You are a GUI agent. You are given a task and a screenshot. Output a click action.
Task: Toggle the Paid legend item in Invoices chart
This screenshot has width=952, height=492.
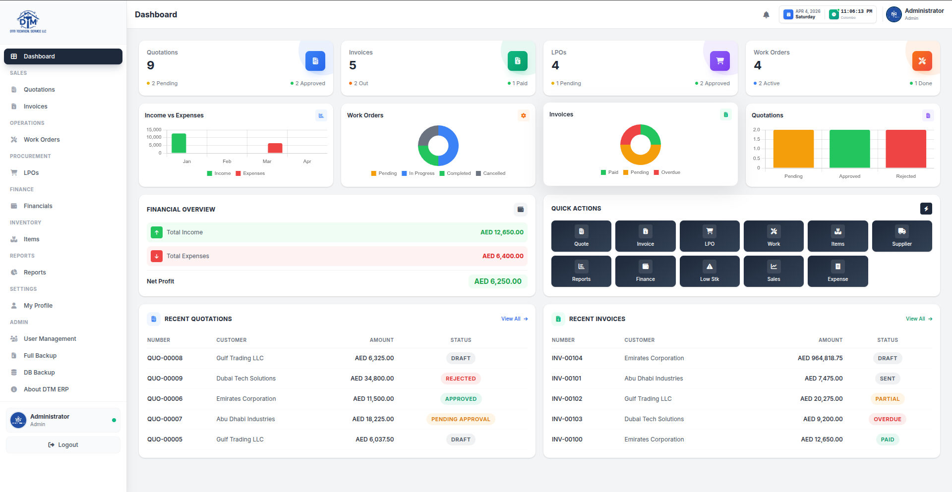pos(609,172)
